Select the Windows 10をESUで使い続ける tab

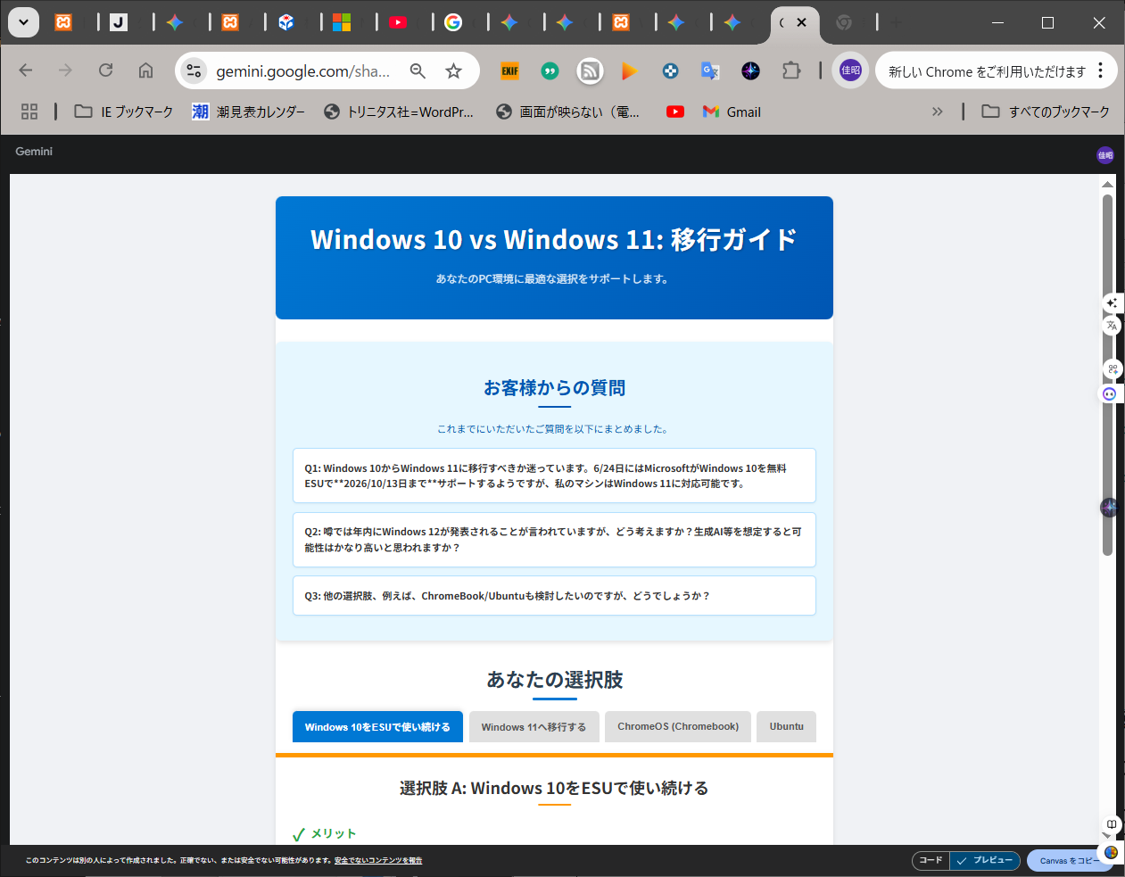click(x=377, y=727)
